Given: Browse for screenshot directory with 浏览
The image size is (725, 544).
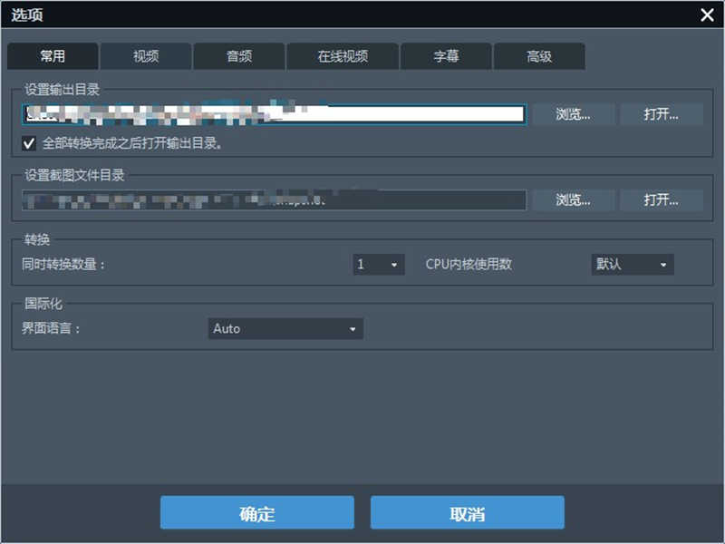Looking at the screenshot, I should point(573,200).
